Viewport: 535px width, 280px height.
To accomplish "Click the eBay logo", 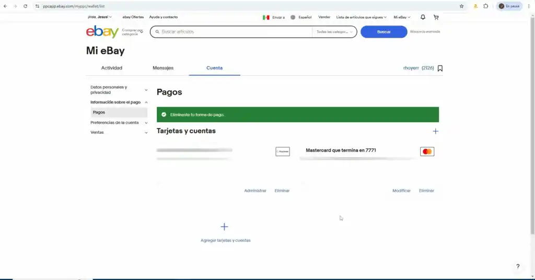I will [102, 32].
